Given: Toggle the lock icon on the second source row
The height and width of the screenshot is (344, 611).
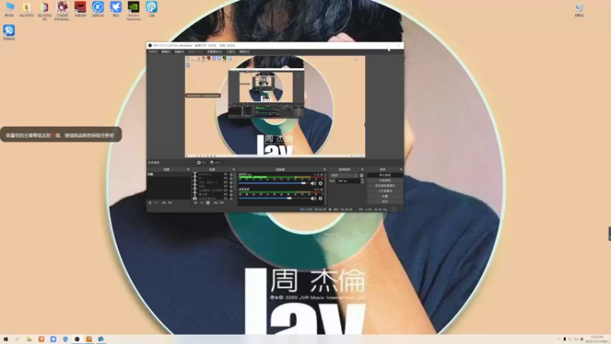Looking at the screenshot, I should tap(231, 178).
